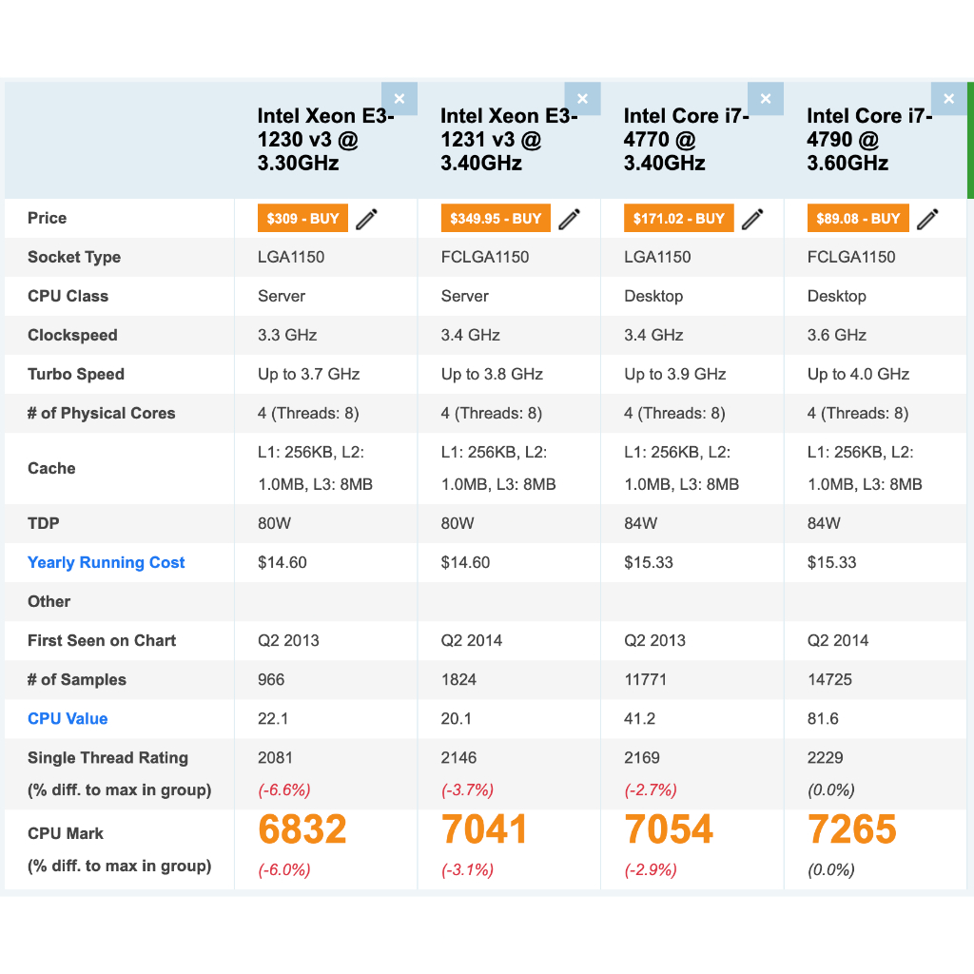Click the Intel Xeon E3-1231 v3 heading

click(x=507, y=140)
